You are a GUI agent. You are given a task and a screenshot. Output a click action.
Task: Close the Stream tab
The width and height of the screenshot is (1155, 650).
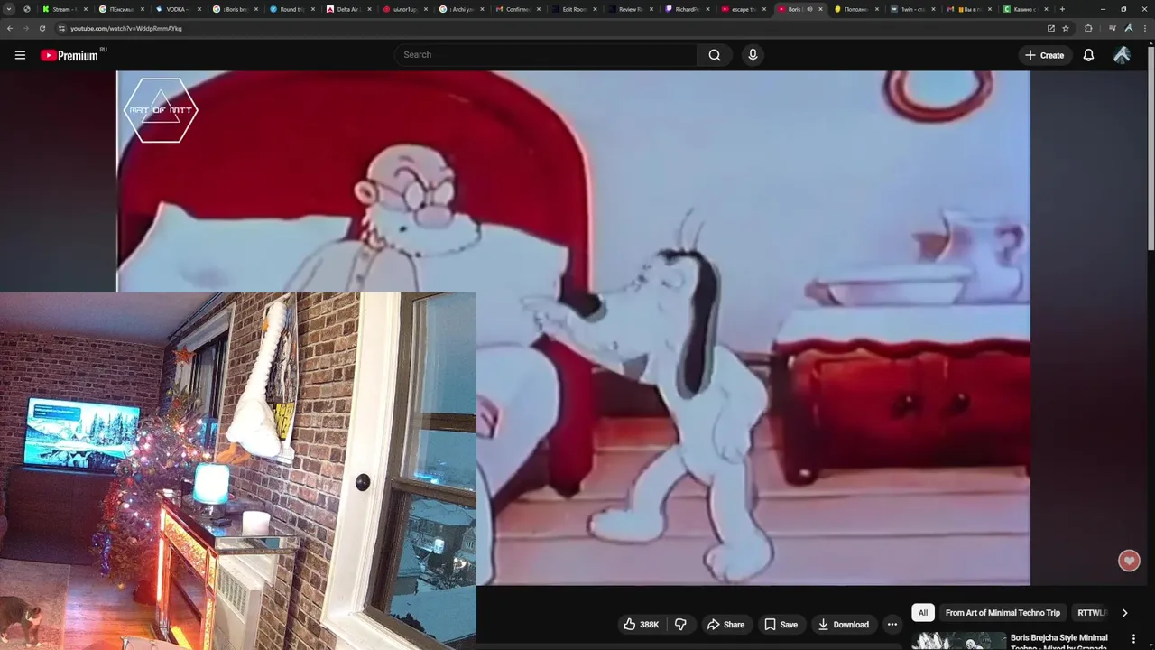(85, 9)
